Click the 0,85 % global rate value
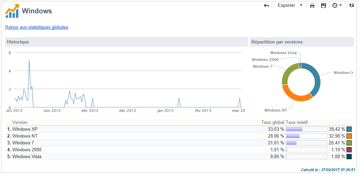This screenshot has height=180, width=364. click(x=277, y=157)
